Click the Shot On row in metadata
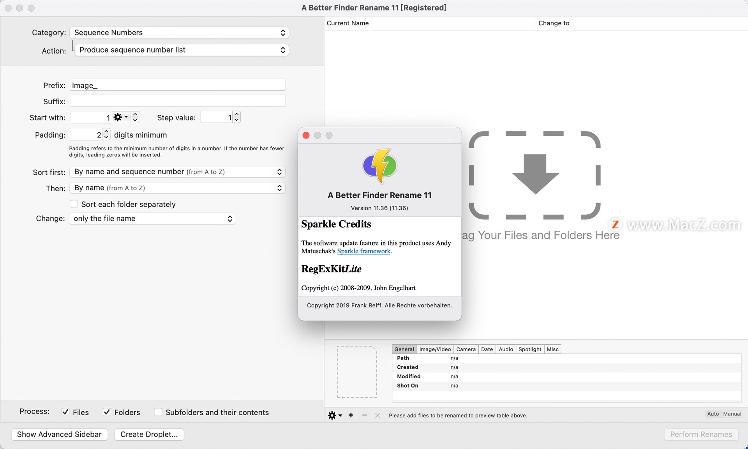The height and width of the screenshot is (449, 748). click(566, 386)
